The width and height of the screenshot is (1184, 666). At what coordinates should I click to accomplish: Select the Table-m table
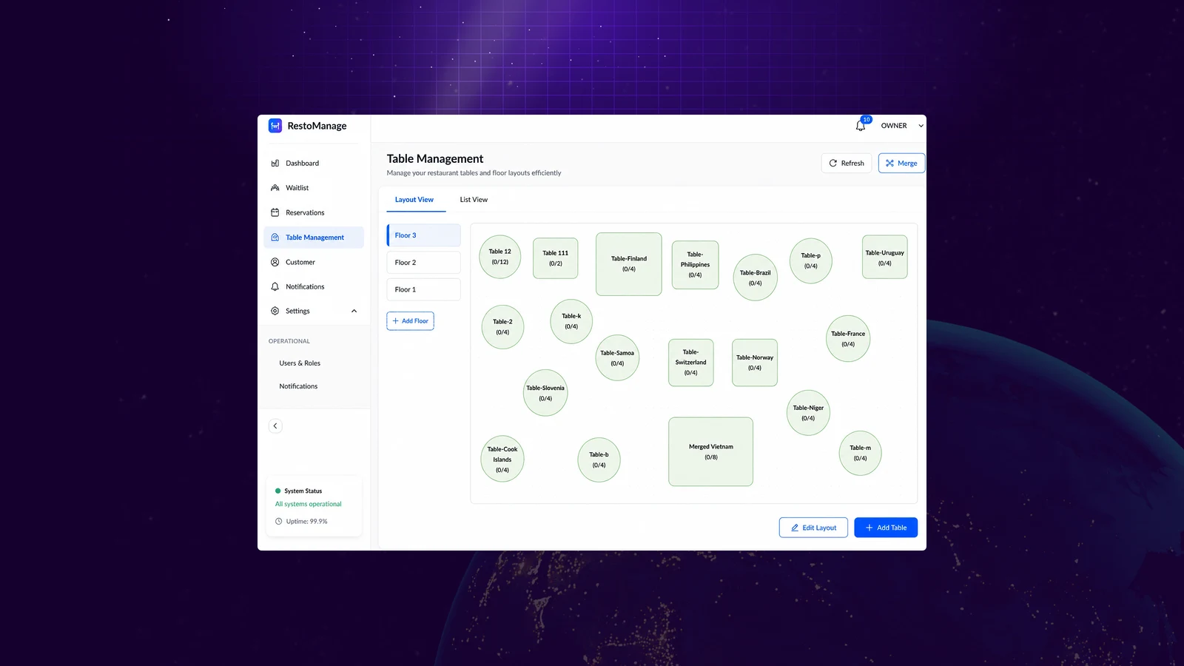pyautogui.click(x=861, y=453)
